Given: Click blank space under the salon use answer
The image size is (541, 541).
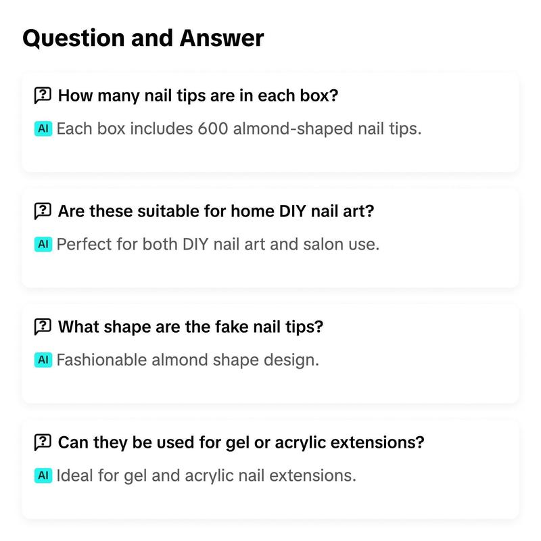Looking at the screenshot, I should pos(270,270).
